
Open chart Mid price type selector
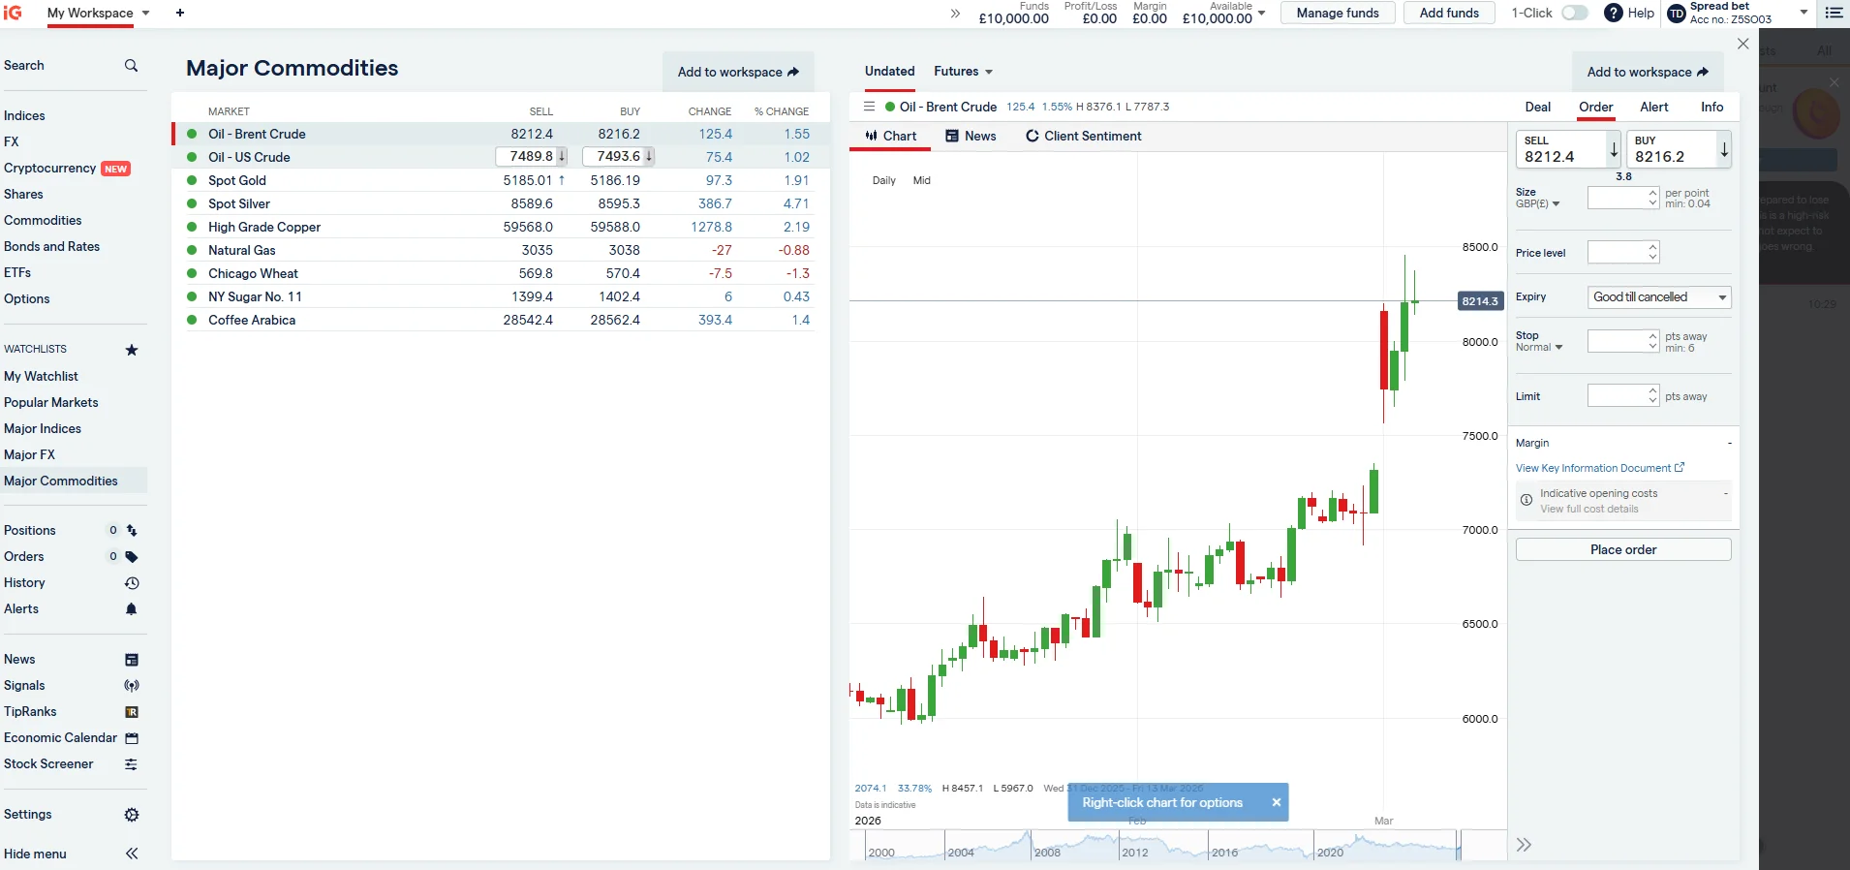click(x=921, y=180)
